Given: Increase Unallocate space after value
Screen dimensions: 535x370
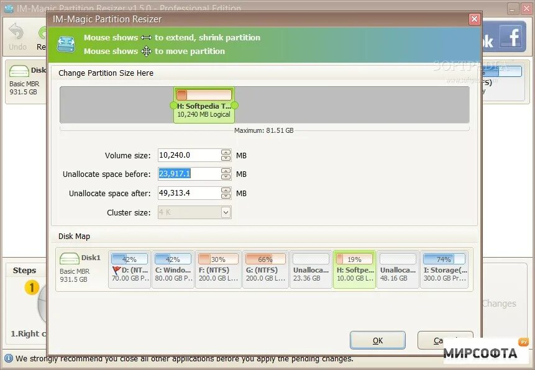Looking at the screenshot, I should (x=226, y=190).
